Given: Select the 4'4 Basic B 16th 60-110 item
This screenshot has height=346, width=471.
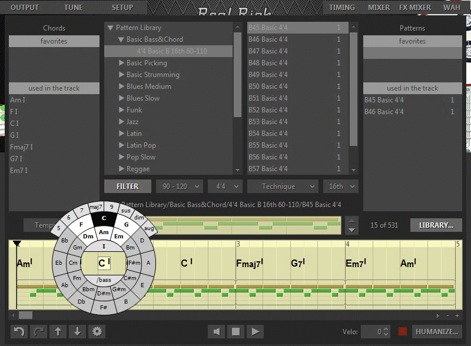Looking at the screenshot, I should pyautogui.click(x=168, y=51).
